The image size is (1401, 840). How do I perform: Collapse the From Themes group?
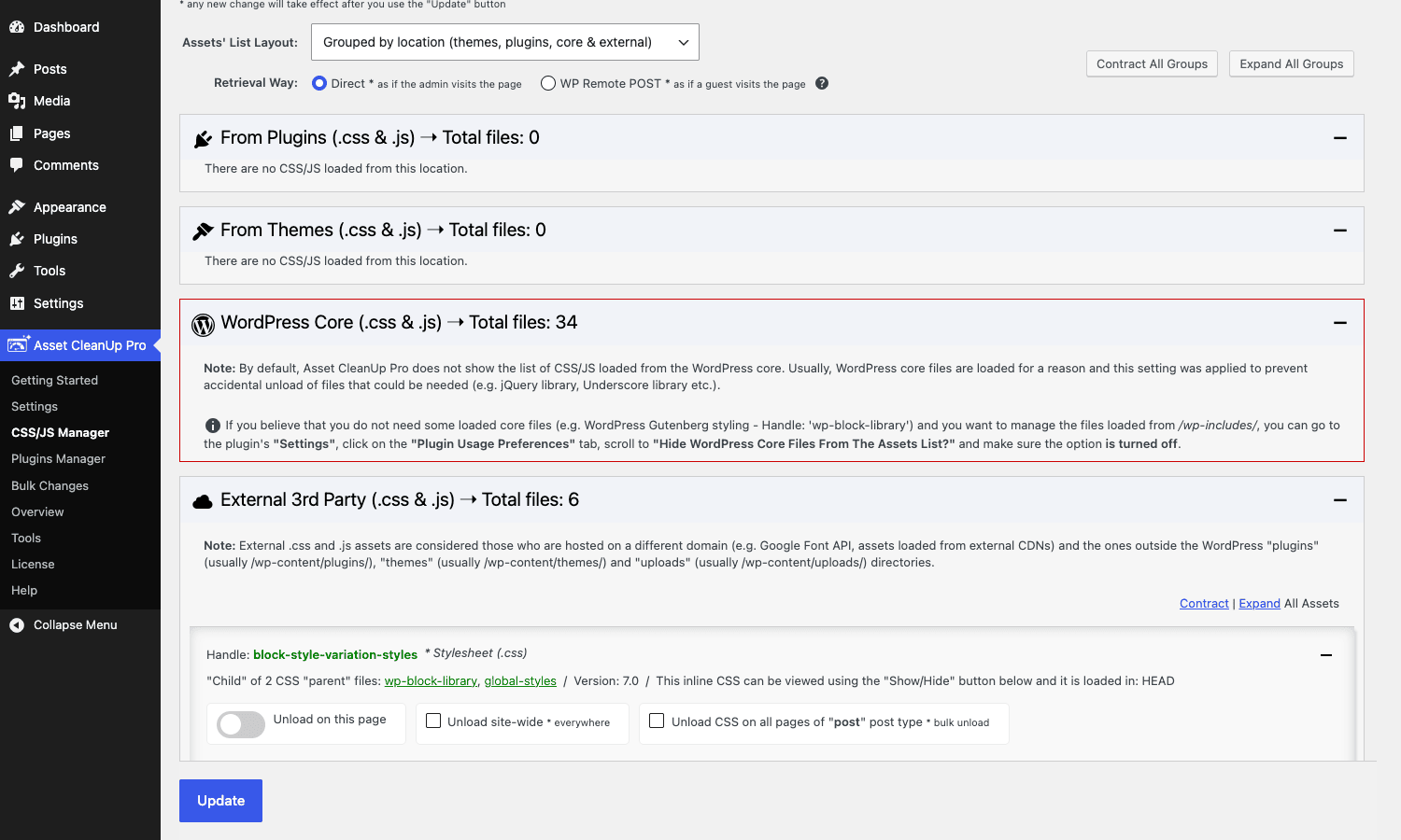coord(1340,230)
